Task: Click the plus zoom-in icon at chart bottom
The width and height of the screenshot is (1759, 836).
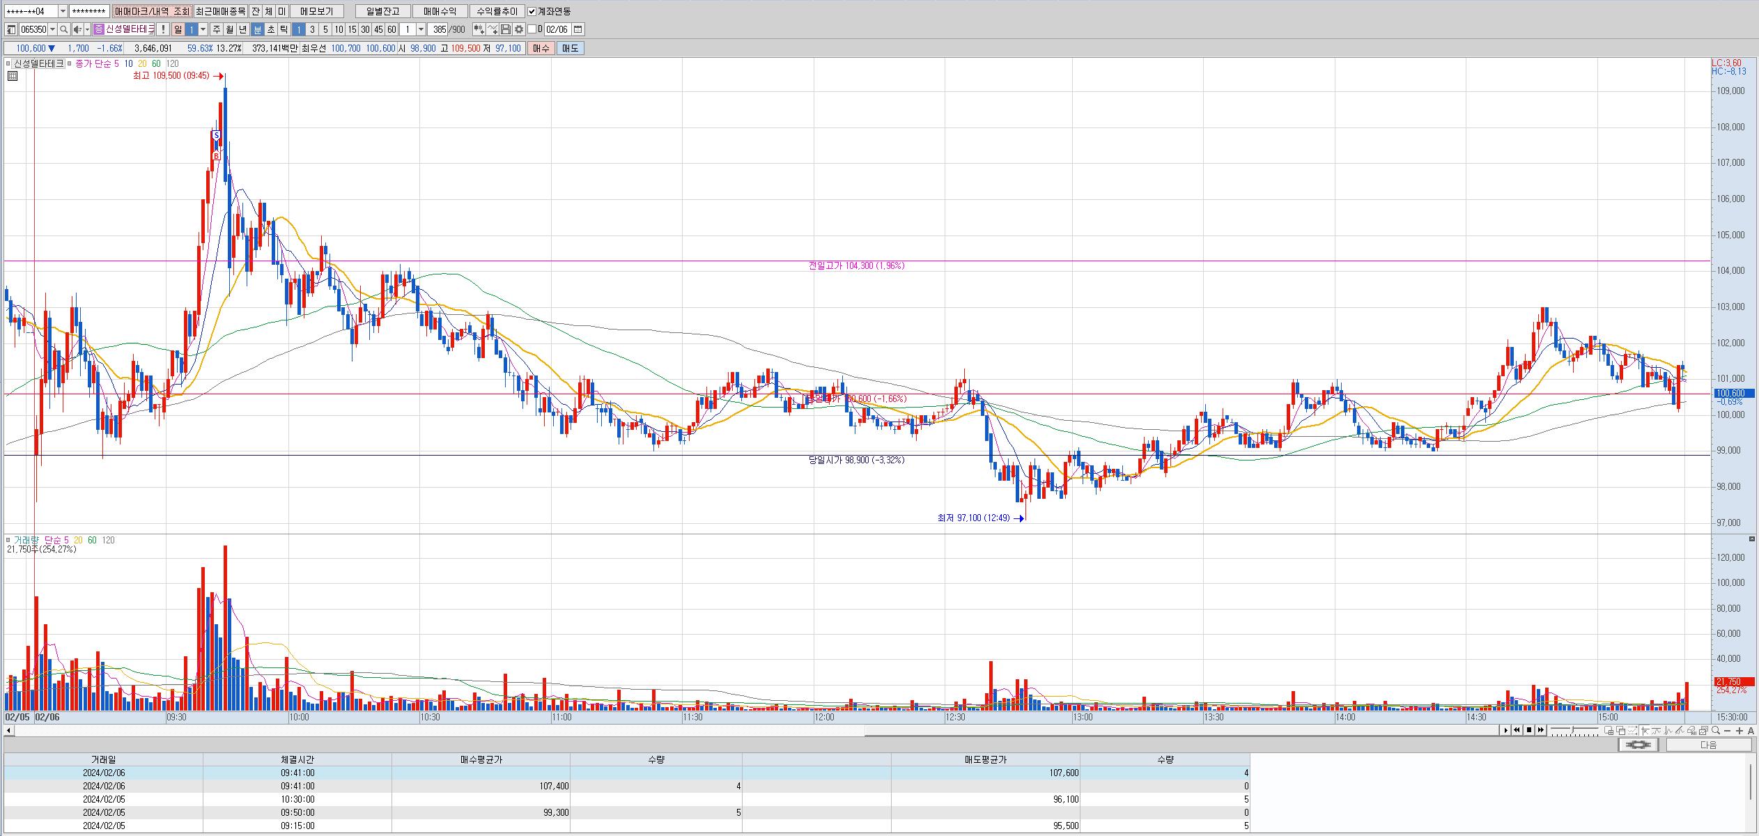Action: (1739, 730)
